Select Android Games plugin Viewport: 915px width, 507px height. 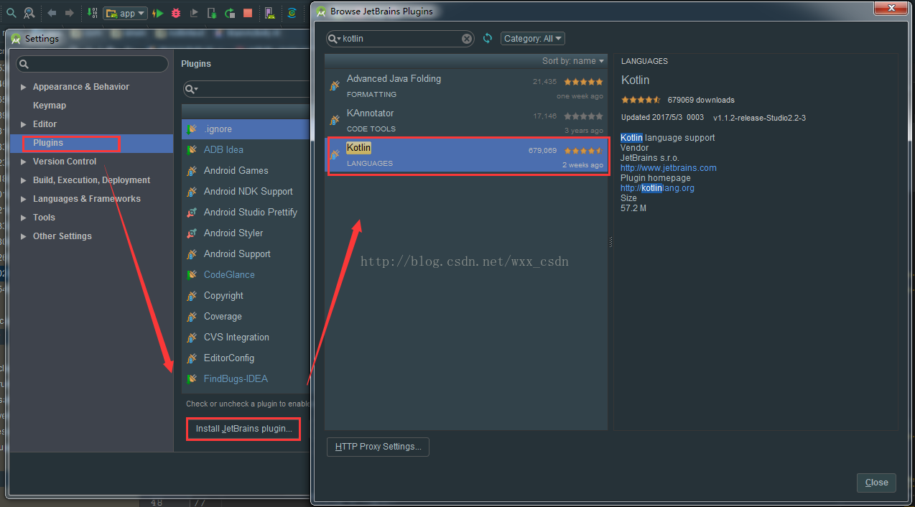pyautogui.click(x=246, y=171)
